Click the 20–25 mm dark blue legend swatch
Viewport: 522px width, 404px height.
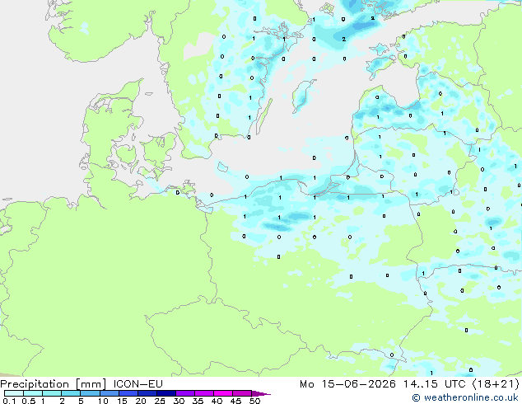pos(147,393)
